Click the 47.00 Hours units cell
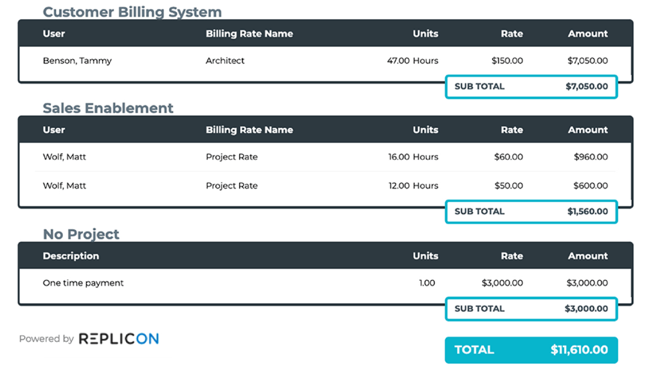The image size is (649, 369). 413,61
